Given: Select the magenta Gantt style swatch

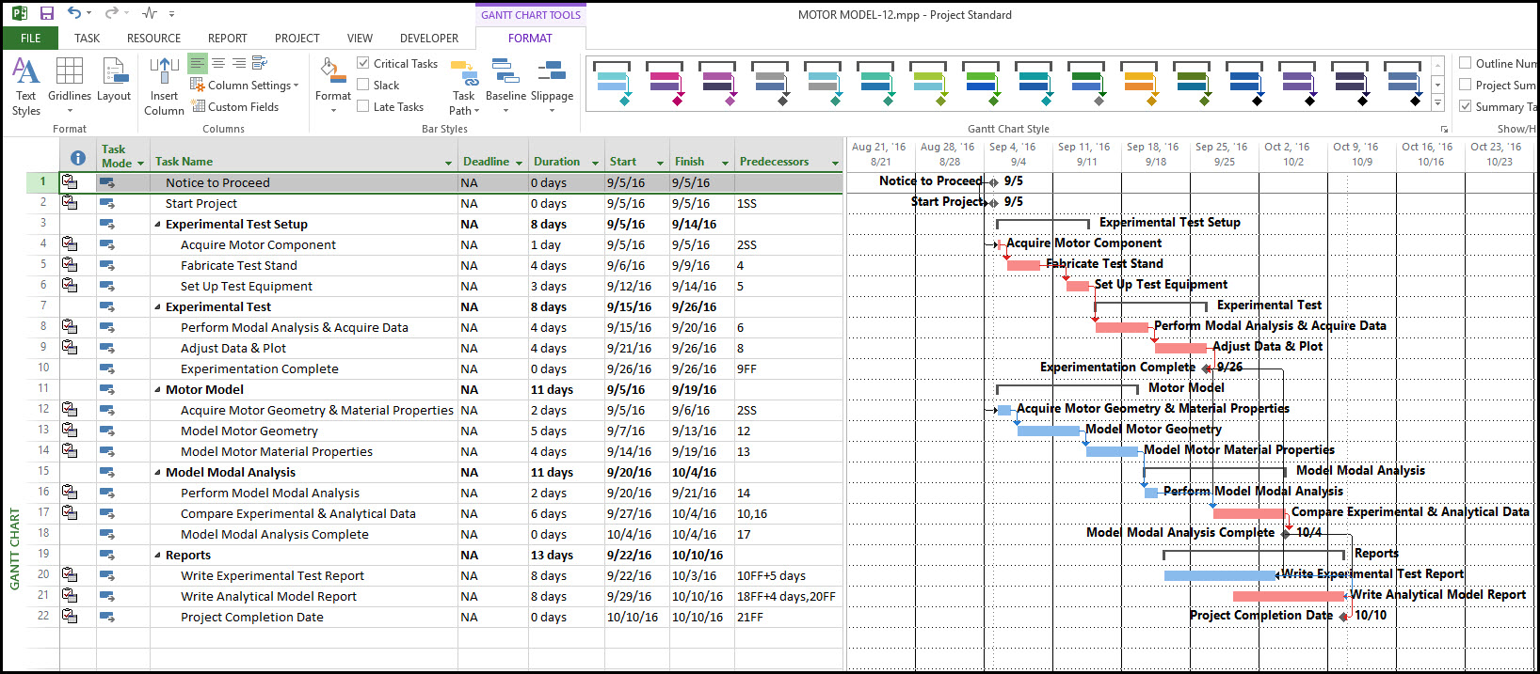Looking at the screenshot, I should coord(665,83).
